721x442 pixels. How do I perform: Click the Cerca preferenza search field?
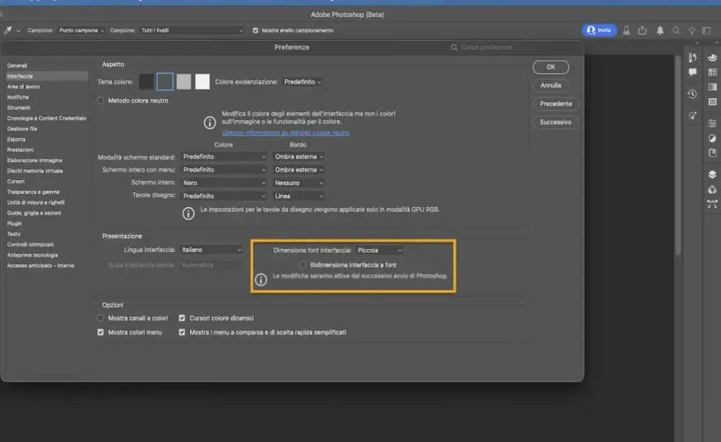(487, 47)
